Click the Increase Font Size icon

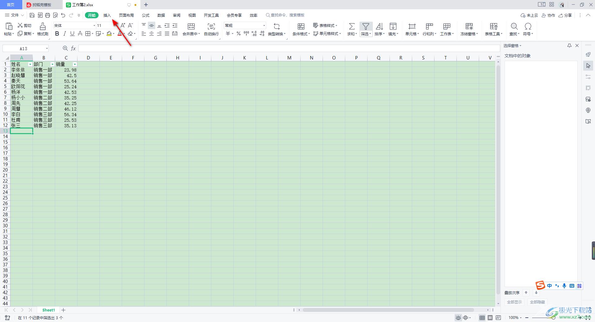(123, 25)
